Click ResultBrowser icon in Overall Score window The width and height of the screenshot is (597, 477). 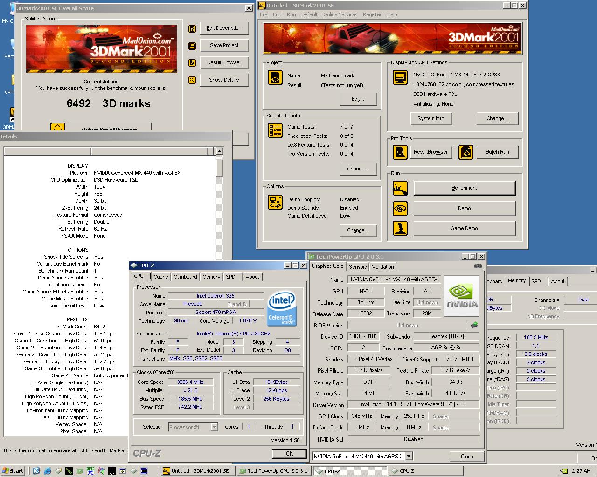pos(192,63)
